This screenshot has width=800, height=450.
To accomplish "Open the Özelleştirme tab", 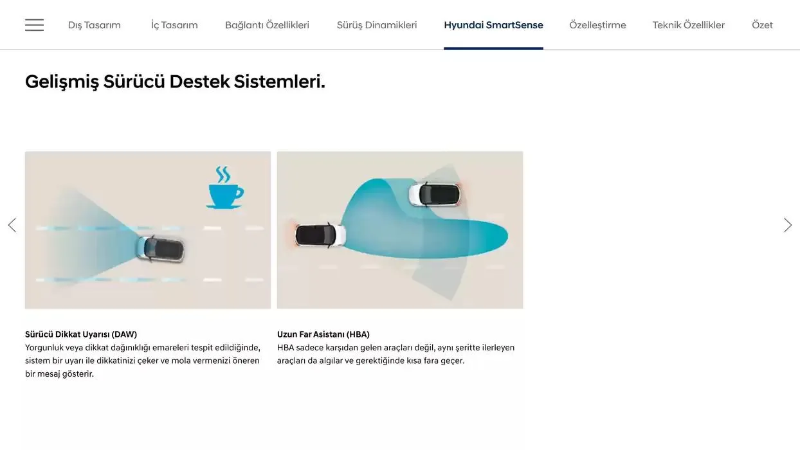I will click(597, 25).
